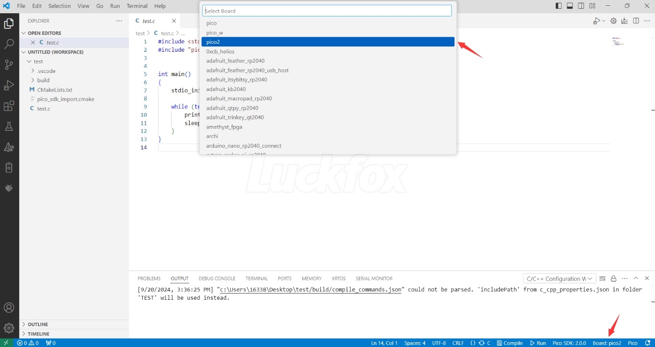Select Board: pico2 in the status bar
The height and width of the screenshot is (347, 655).
(x=606, y=343)
